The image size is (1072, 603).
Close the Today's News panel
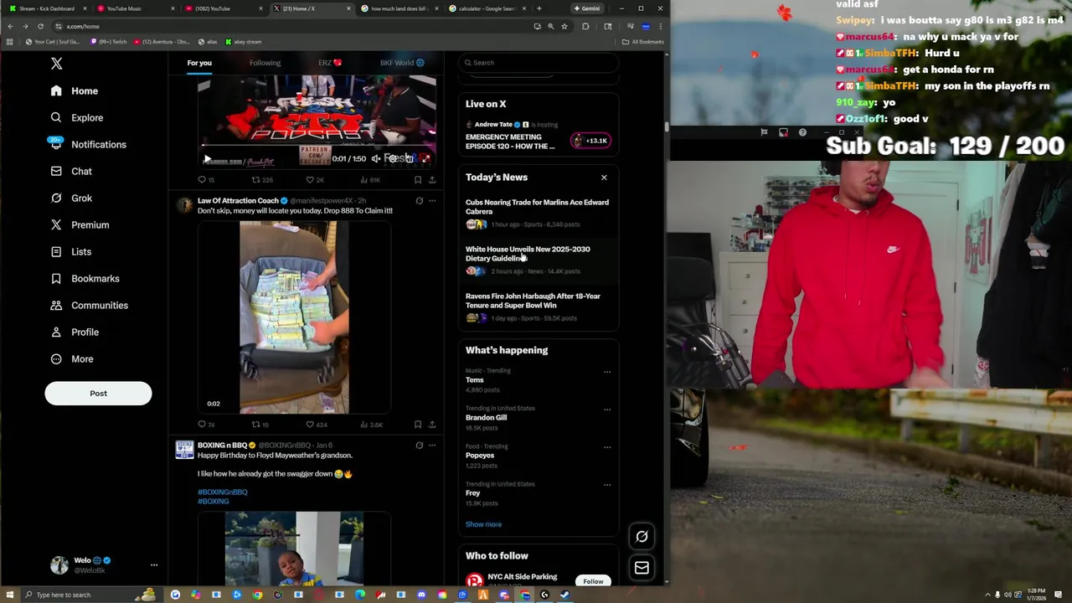click(x=604, y=178)
